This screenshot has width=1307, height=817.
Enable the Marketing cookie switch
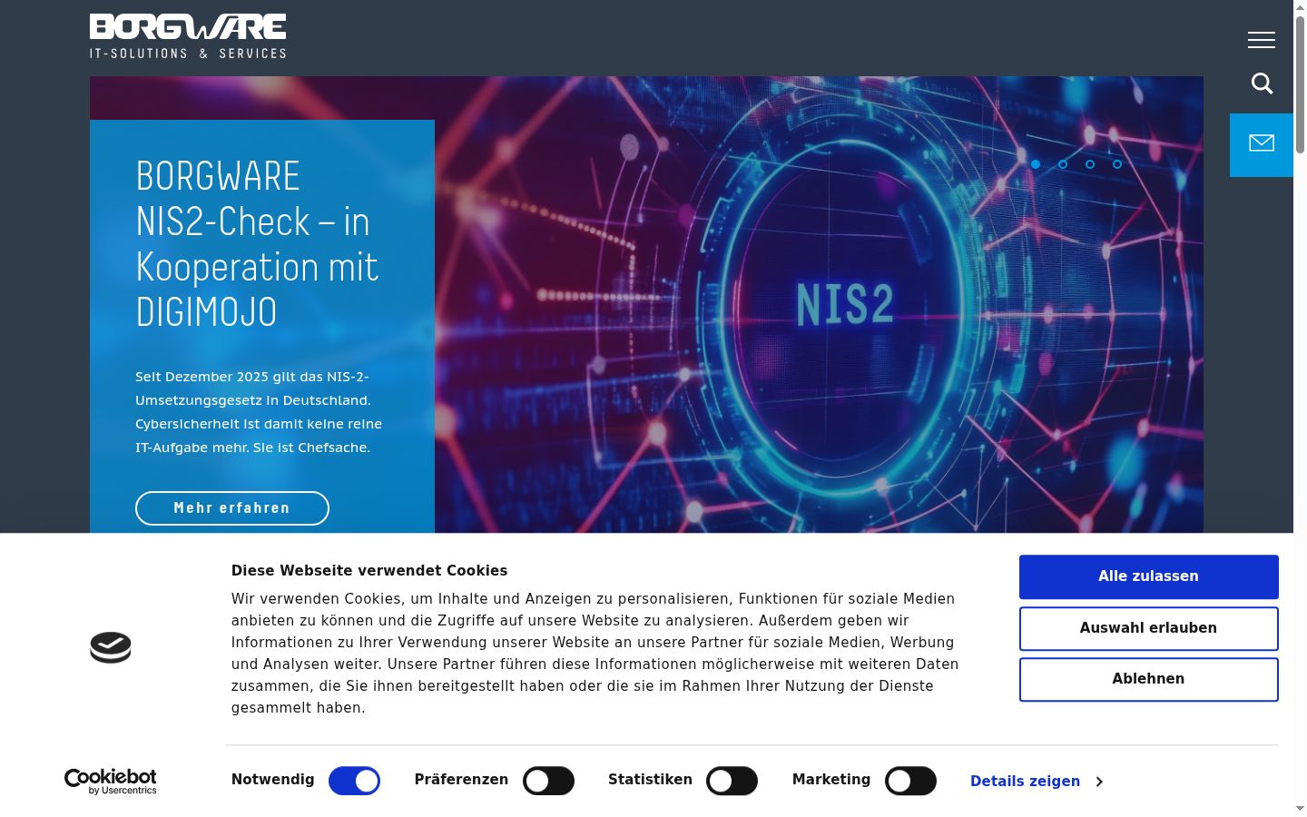pos(910,781)
